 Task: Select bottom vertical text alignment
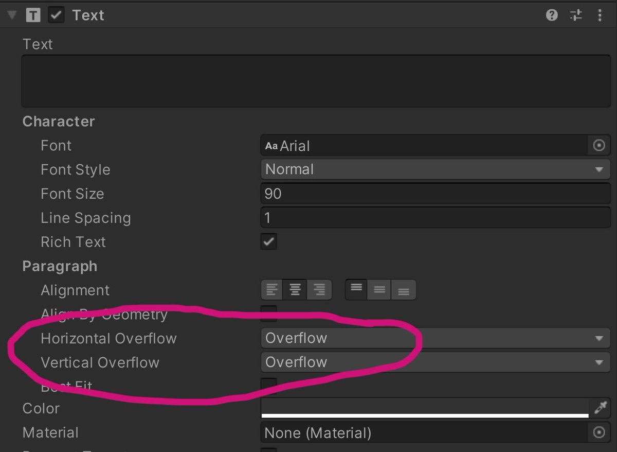click(403, 289)
